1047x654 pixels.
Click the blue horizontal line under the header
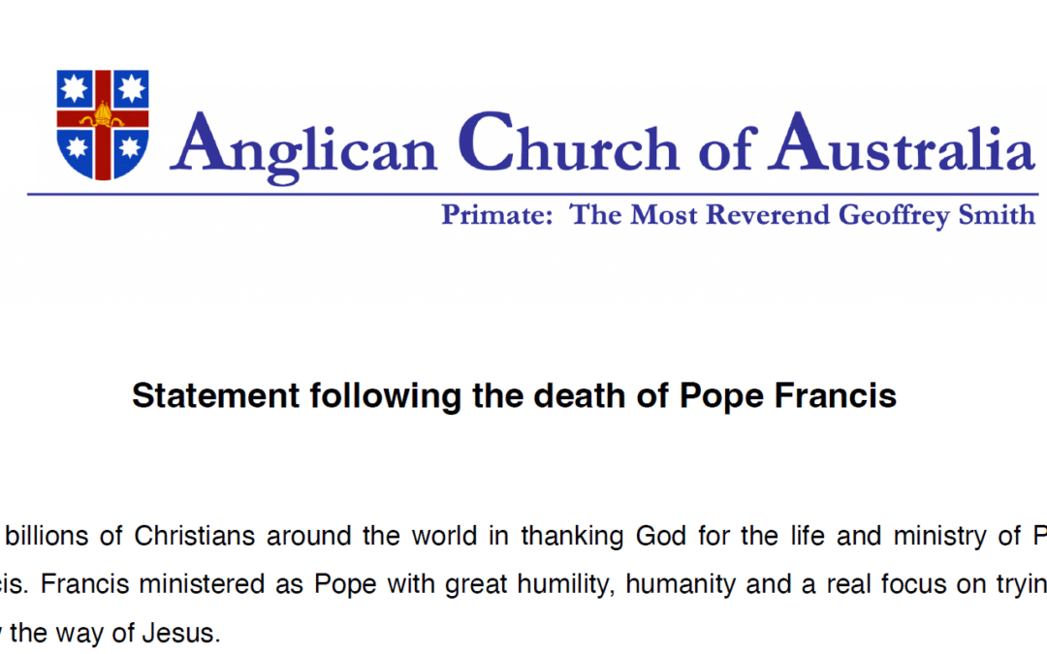point(533,195)
